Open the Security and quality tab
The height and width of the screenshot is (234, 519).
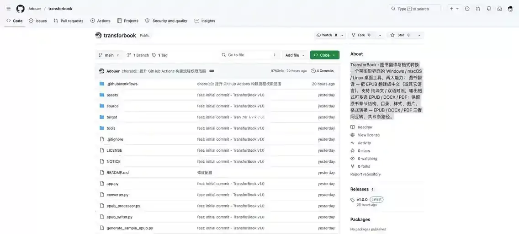click(x=166, y=21)
